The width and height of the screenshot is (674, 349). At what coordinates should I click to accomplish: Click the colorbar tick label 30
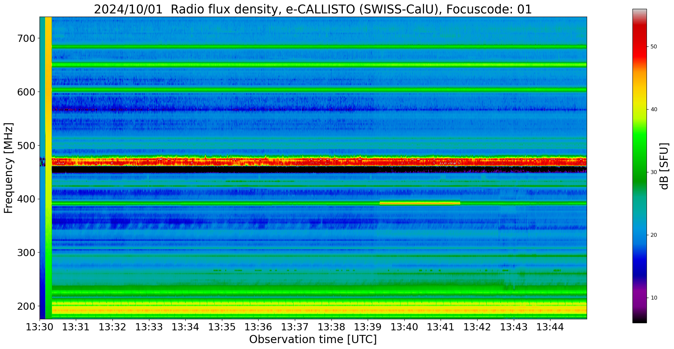click(x=654, y=172)
